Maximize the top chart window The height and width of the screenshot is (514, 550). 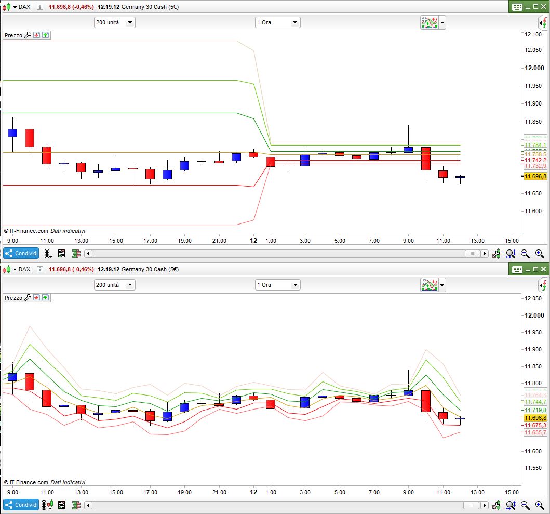pos(535,7)
